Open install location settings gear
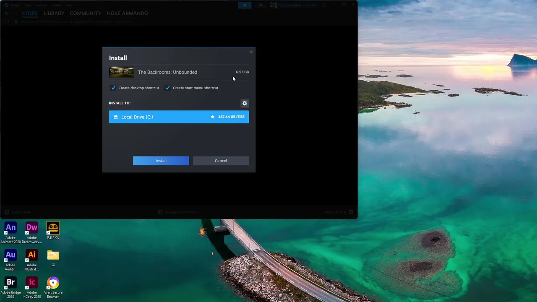This screenshot has height=302, width=537. point(245,103)
